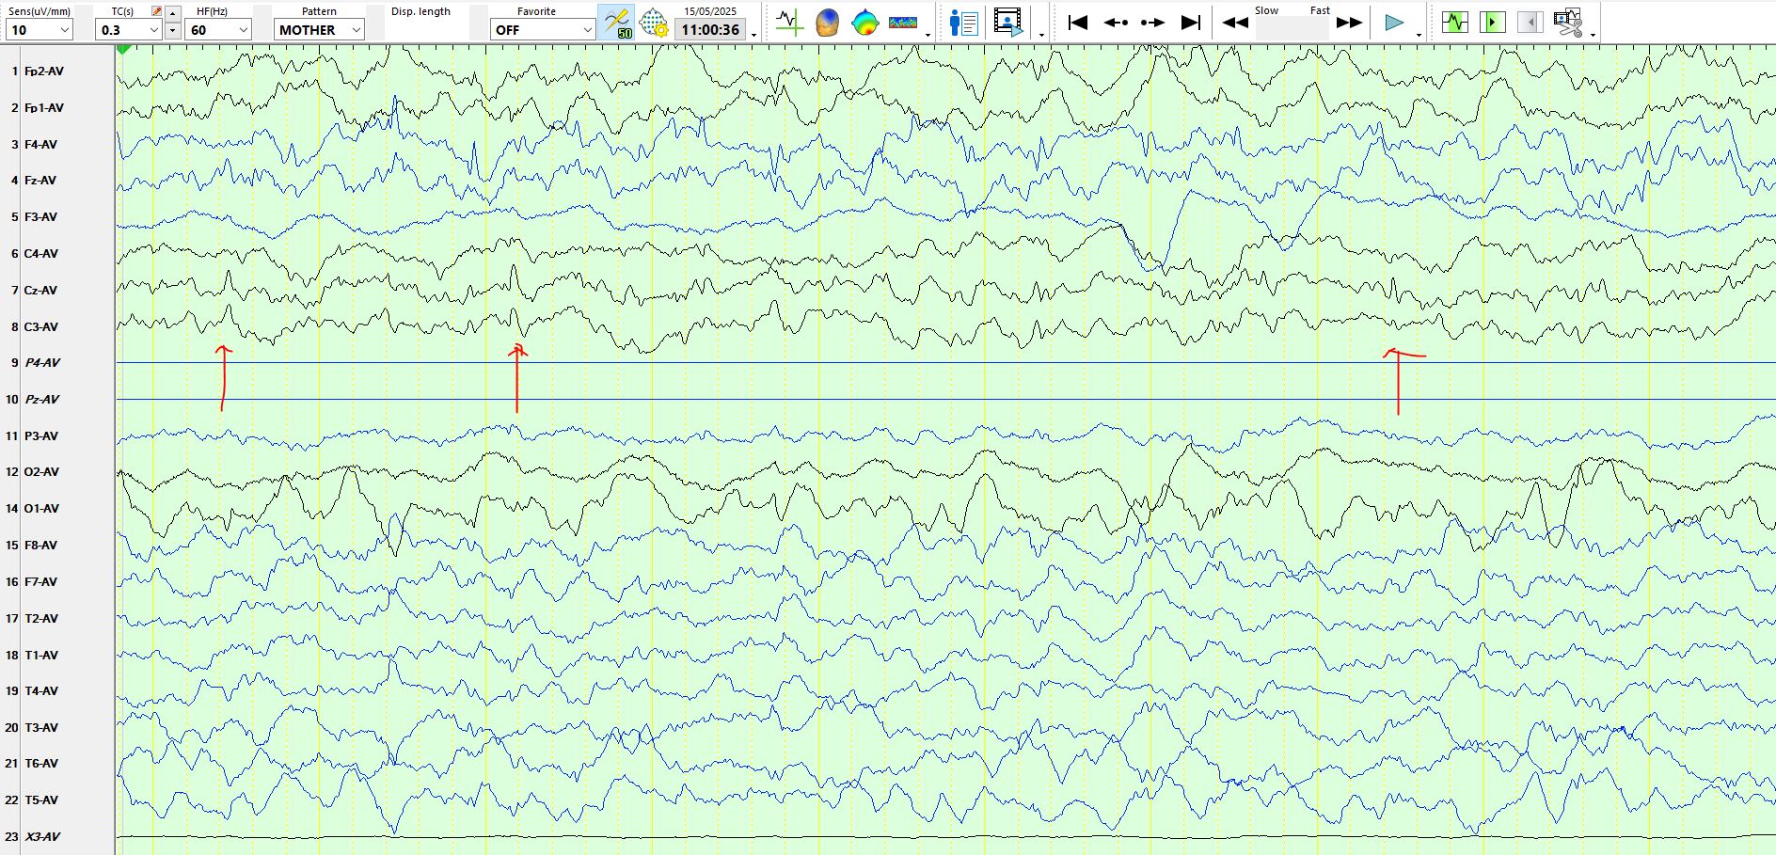This screenshot has height=855, width=1776.
Task: Select the C3-AV channel label
Action: (41, 327)
